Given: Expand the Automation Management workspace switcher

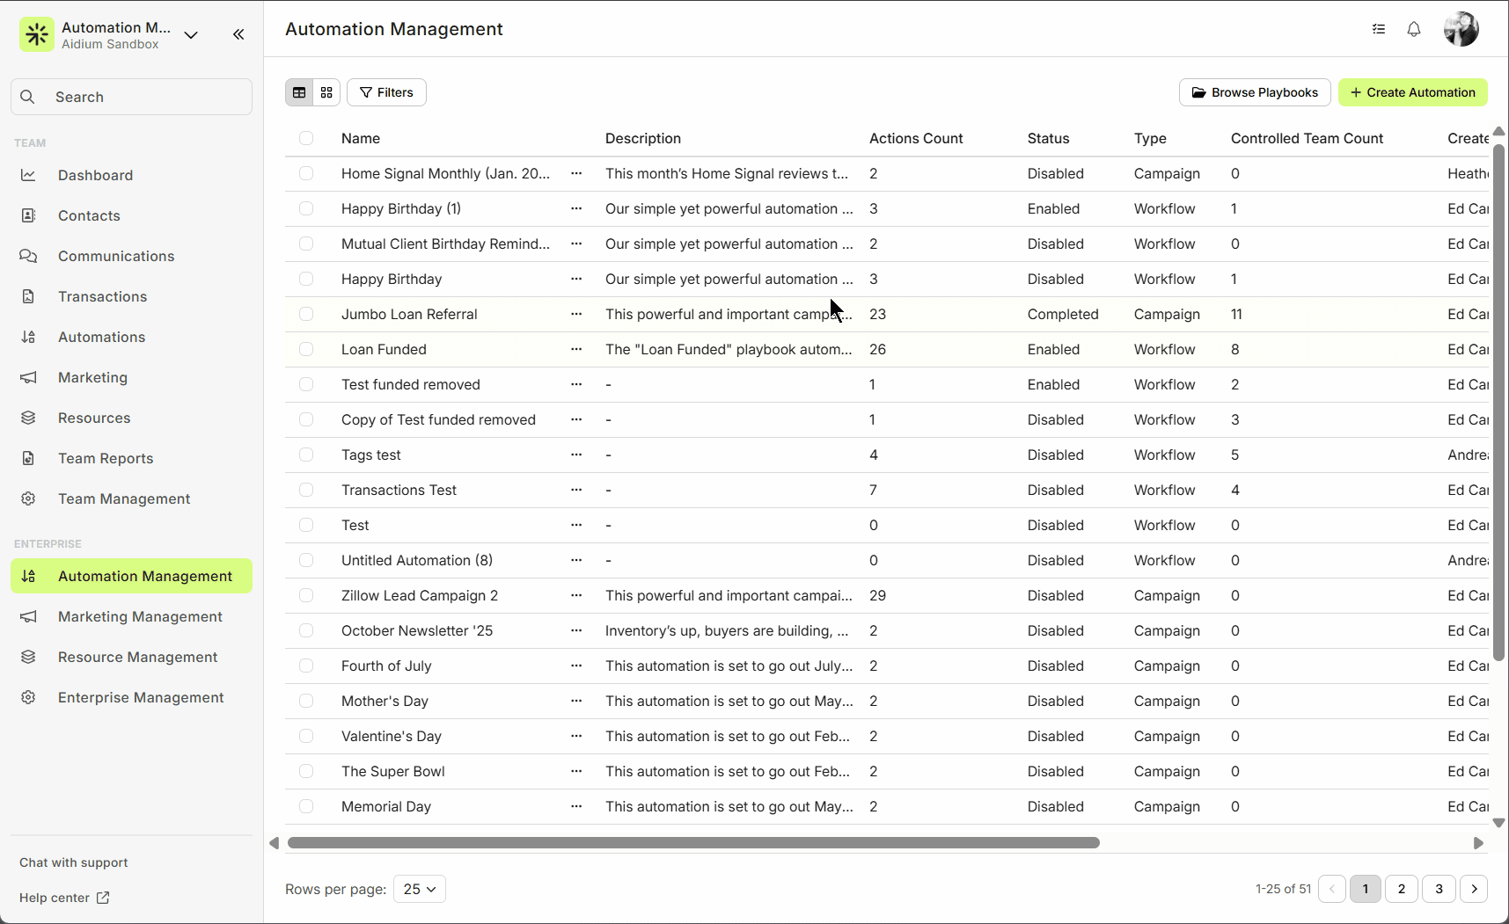Looking at the screenshot, I should pyautogui.click(x=191, y=35).
